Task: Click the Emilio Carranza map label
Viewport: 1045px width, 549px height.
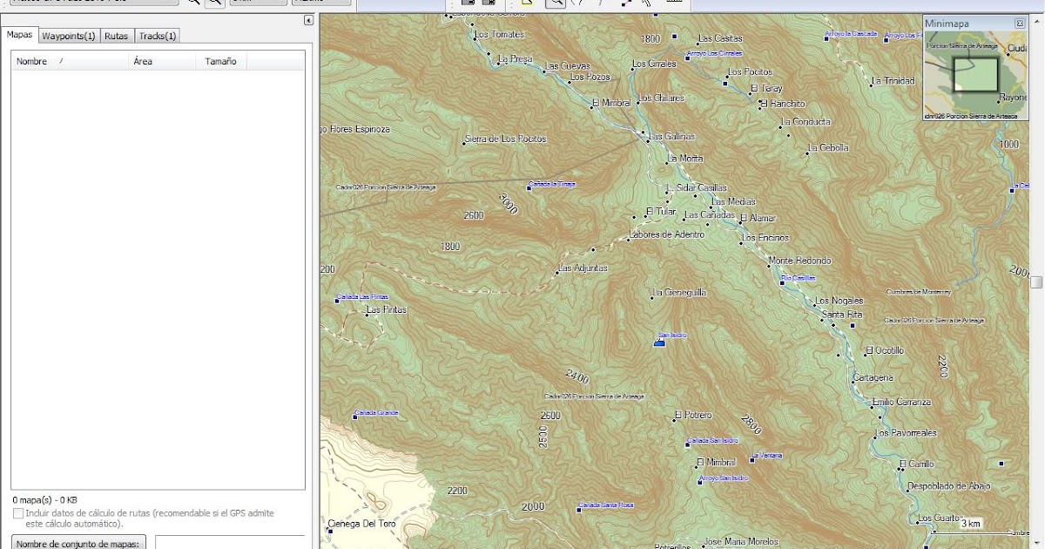Action: click(902, 403)
